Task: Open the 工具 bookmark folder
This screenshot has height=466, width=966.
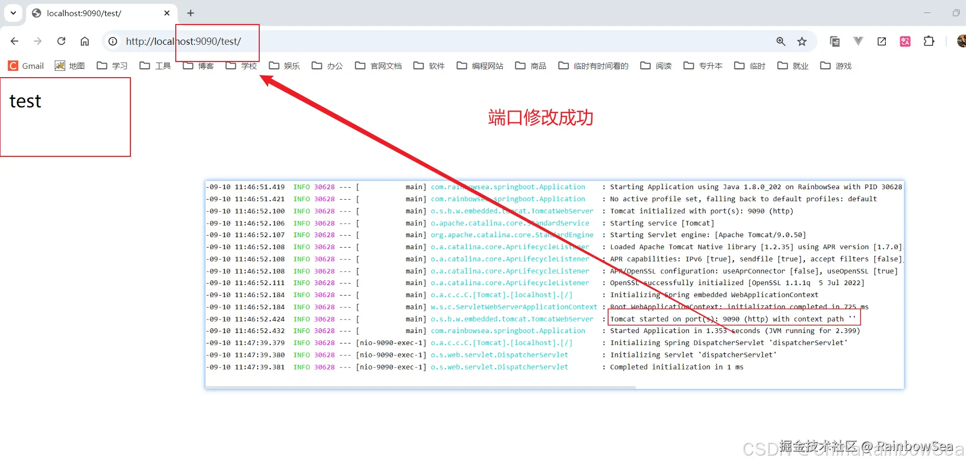Action: (x=155, y=66)
